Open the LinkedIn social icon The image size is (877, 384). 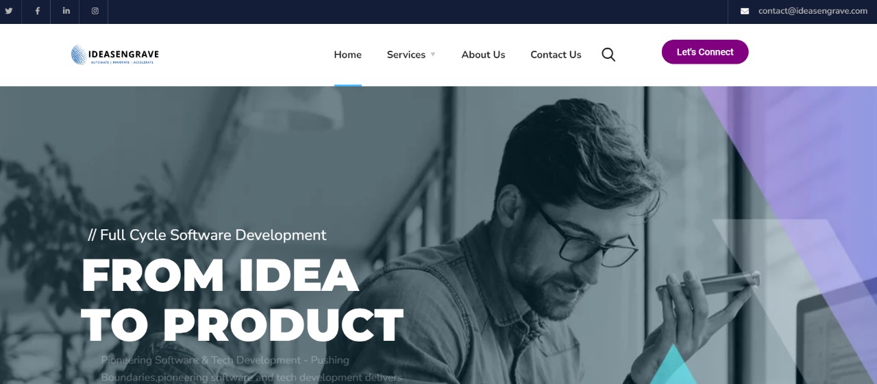[x=66, y=11]
